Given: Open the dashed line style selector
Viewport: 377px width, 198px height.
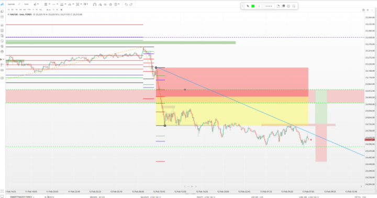Looking at the screenshot, I should pyautogui.click(x=268, y=6).
